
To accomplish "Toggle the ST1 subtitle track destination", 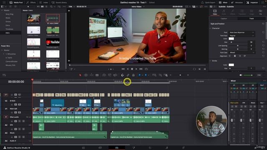I will 6,95.
